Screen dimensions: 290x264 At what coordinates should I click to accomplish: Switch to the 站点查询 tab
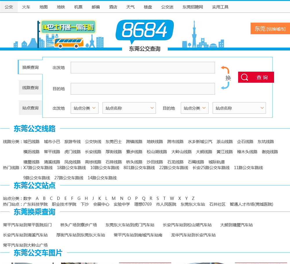pyautogui.click(x=30, y=108)
